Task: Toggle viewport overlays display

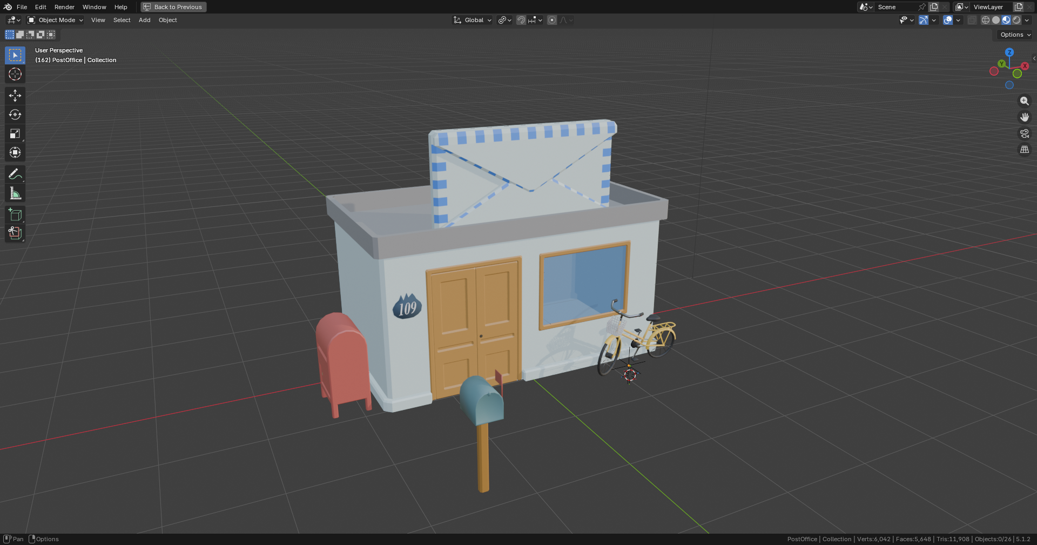Action: (948, 20)
